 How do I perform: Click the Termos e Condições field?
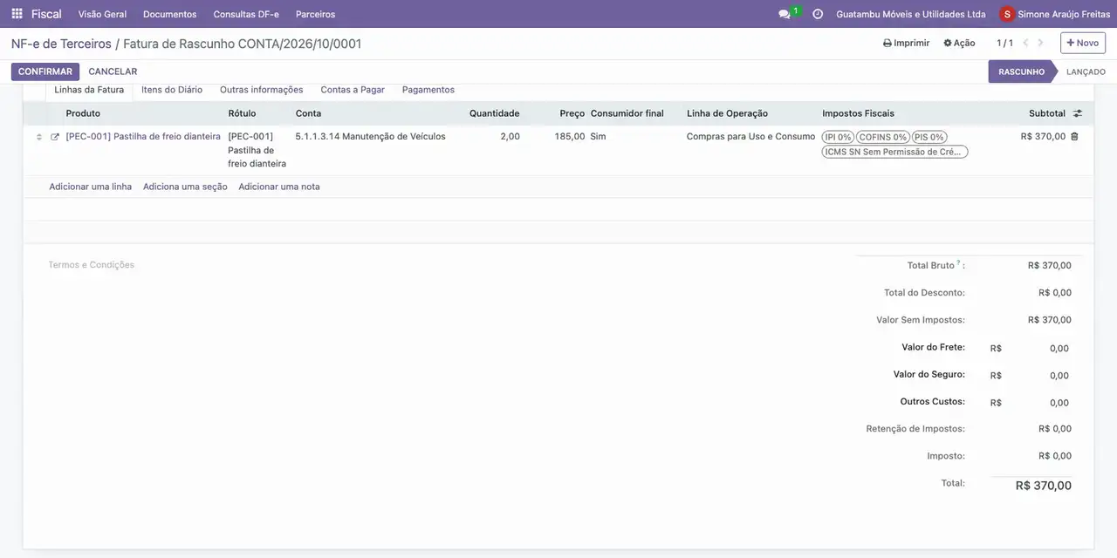[x=92, y=265]
